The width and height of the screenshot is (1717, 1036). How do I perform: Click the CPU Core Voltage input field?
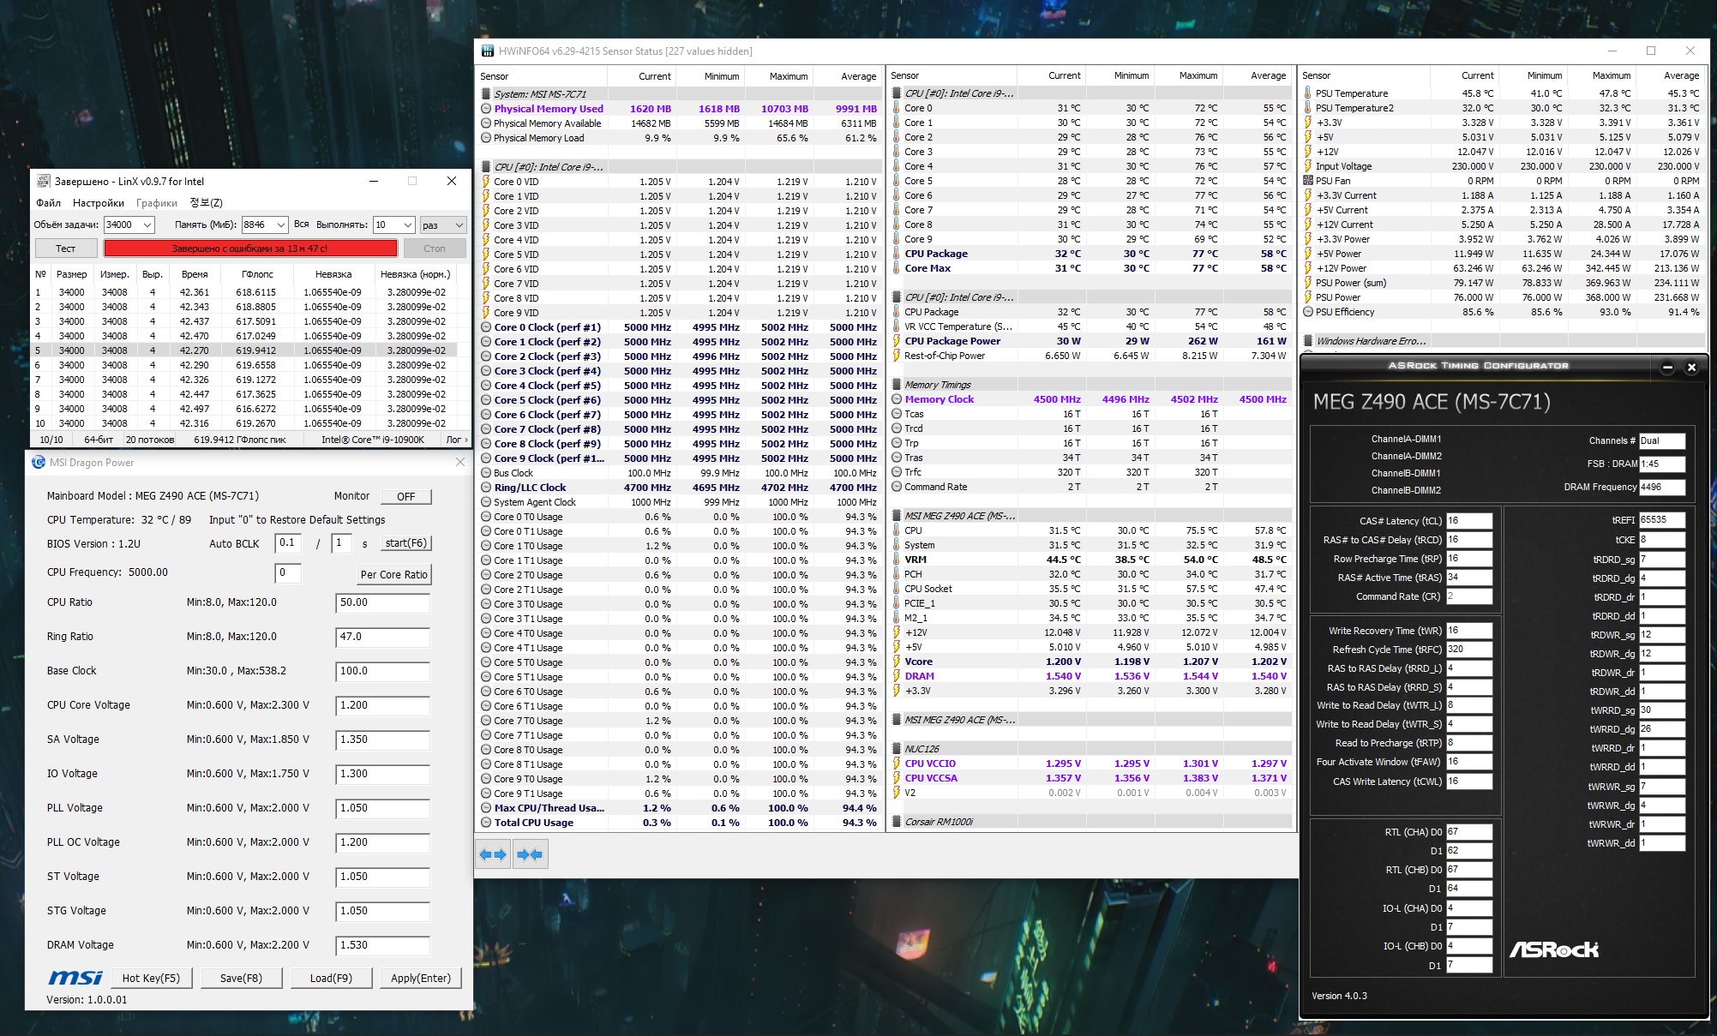[x=382, y=705]
